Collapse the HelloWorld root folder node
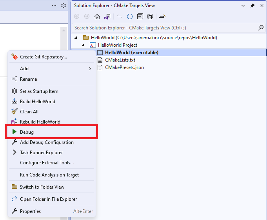 pyautogui.click(x=76, y=38)
